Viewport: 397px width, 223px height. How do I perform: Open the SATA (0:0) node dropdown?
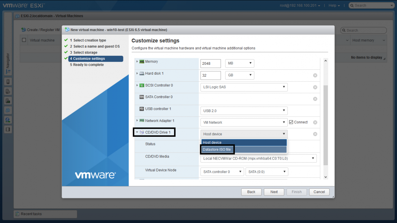click(267, 172)
